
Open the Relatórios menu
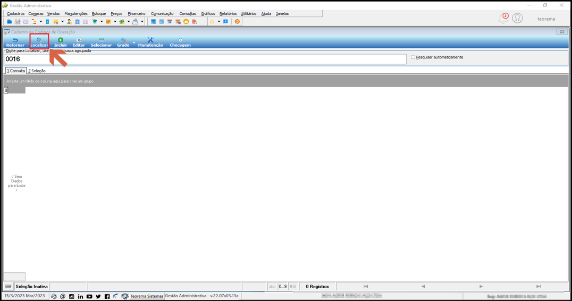click(228, 13)
